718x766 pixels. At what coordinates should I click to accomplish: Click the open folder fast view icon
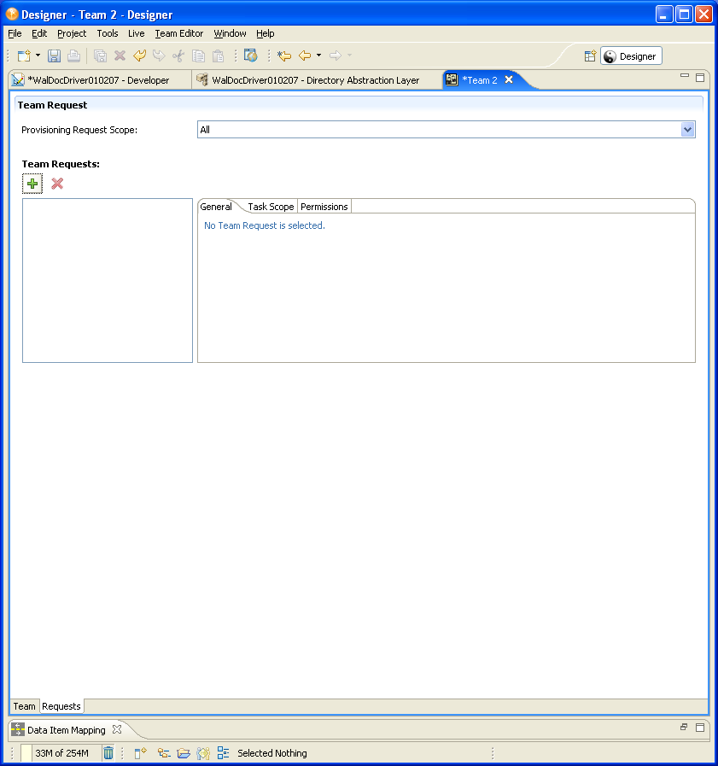click(184, 753)
